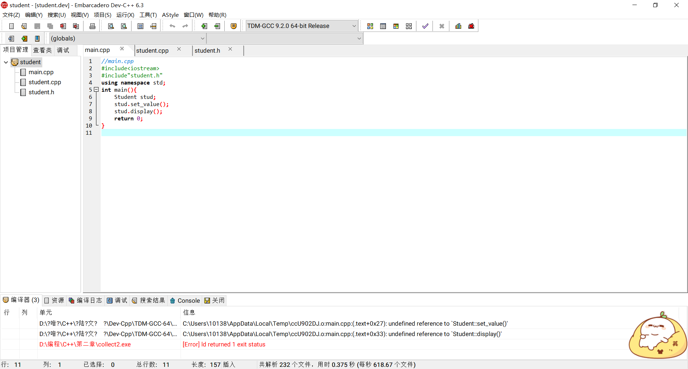The width and height of the screenshot is (688, 369).
Task: Open the (globals) symbol dropdown
Action: 203,38
